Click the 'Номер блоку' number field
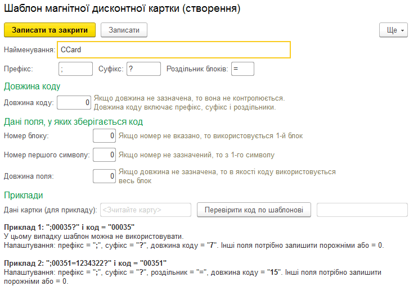The image size is (409, 286). pos(104,135)
